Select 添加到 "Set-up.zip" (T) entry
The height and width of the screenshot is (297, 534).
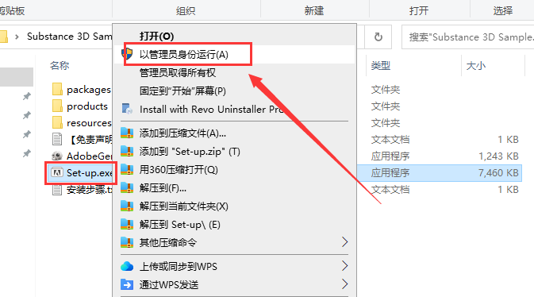pyautogui.click(x=190, y=152)
